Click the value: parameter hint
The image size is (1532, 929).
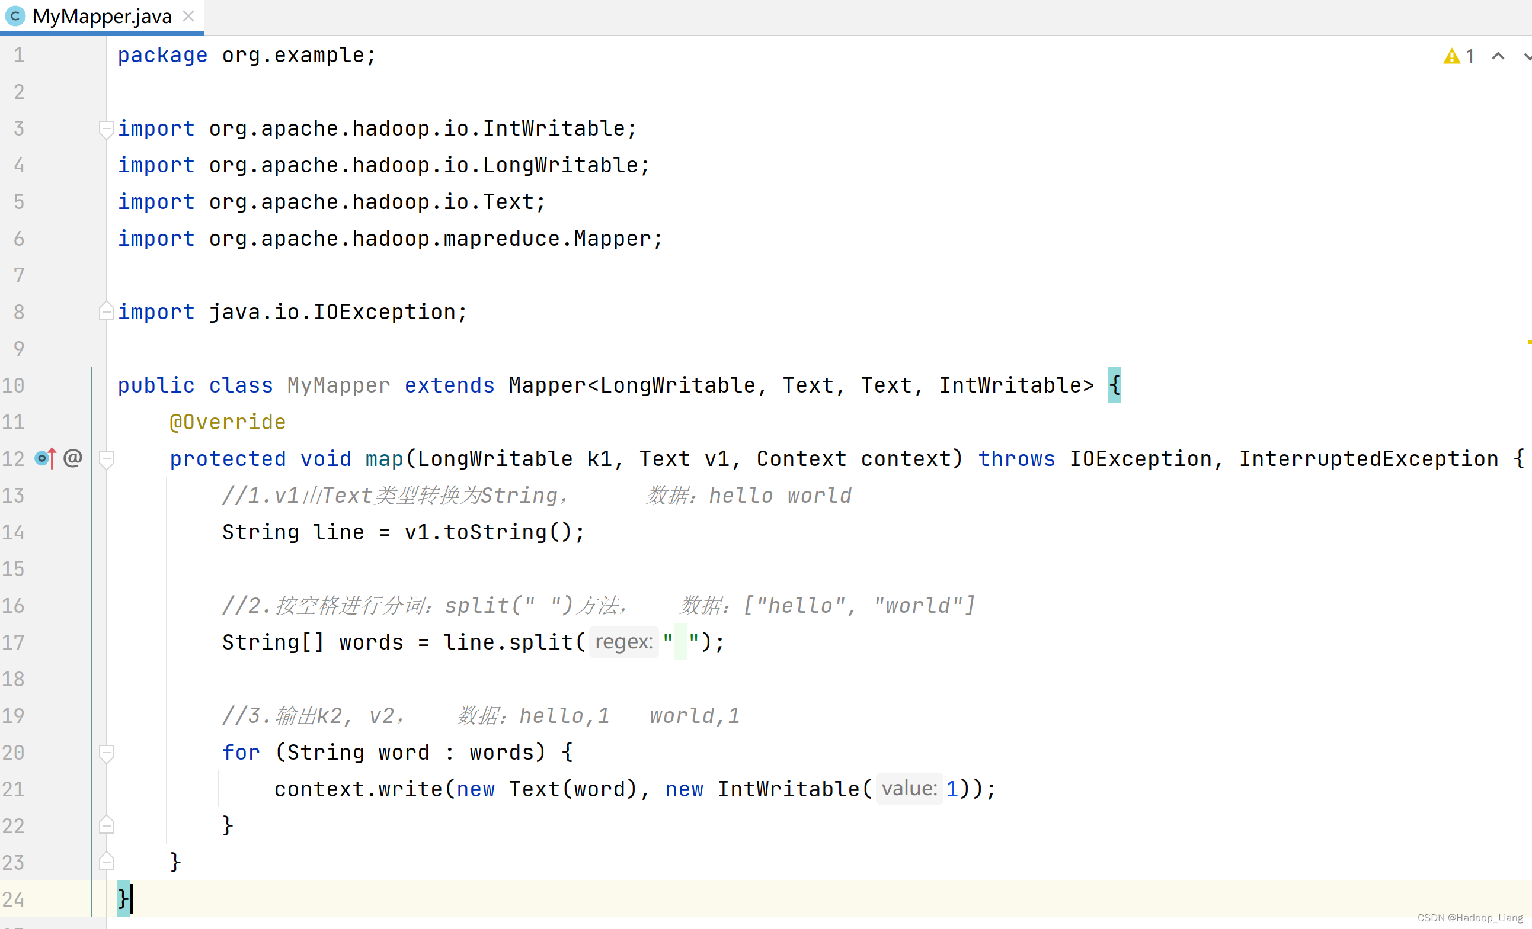[x=909, y=789]
